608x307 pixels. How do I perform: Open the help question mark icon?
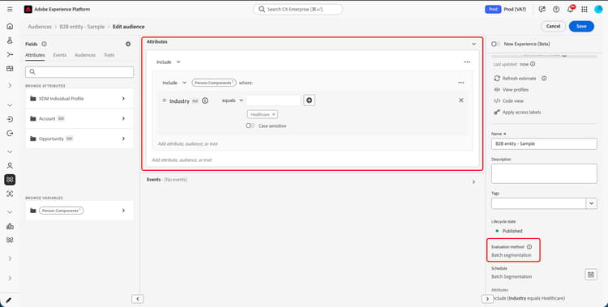coord(556,9)
